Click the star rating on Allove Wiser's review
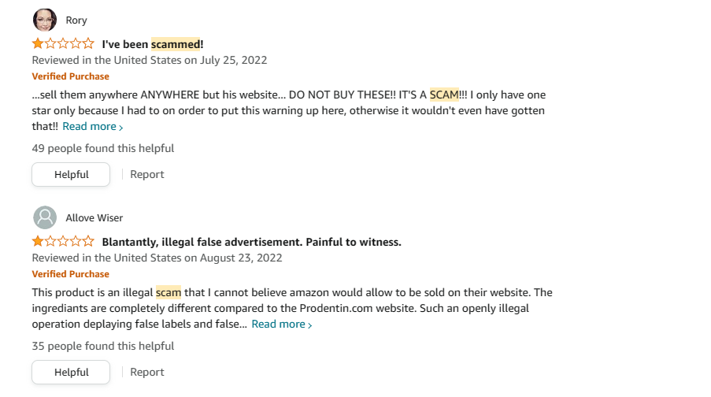Image resolution: width=711 pixels, height=397 pixels. coord(63,242)
